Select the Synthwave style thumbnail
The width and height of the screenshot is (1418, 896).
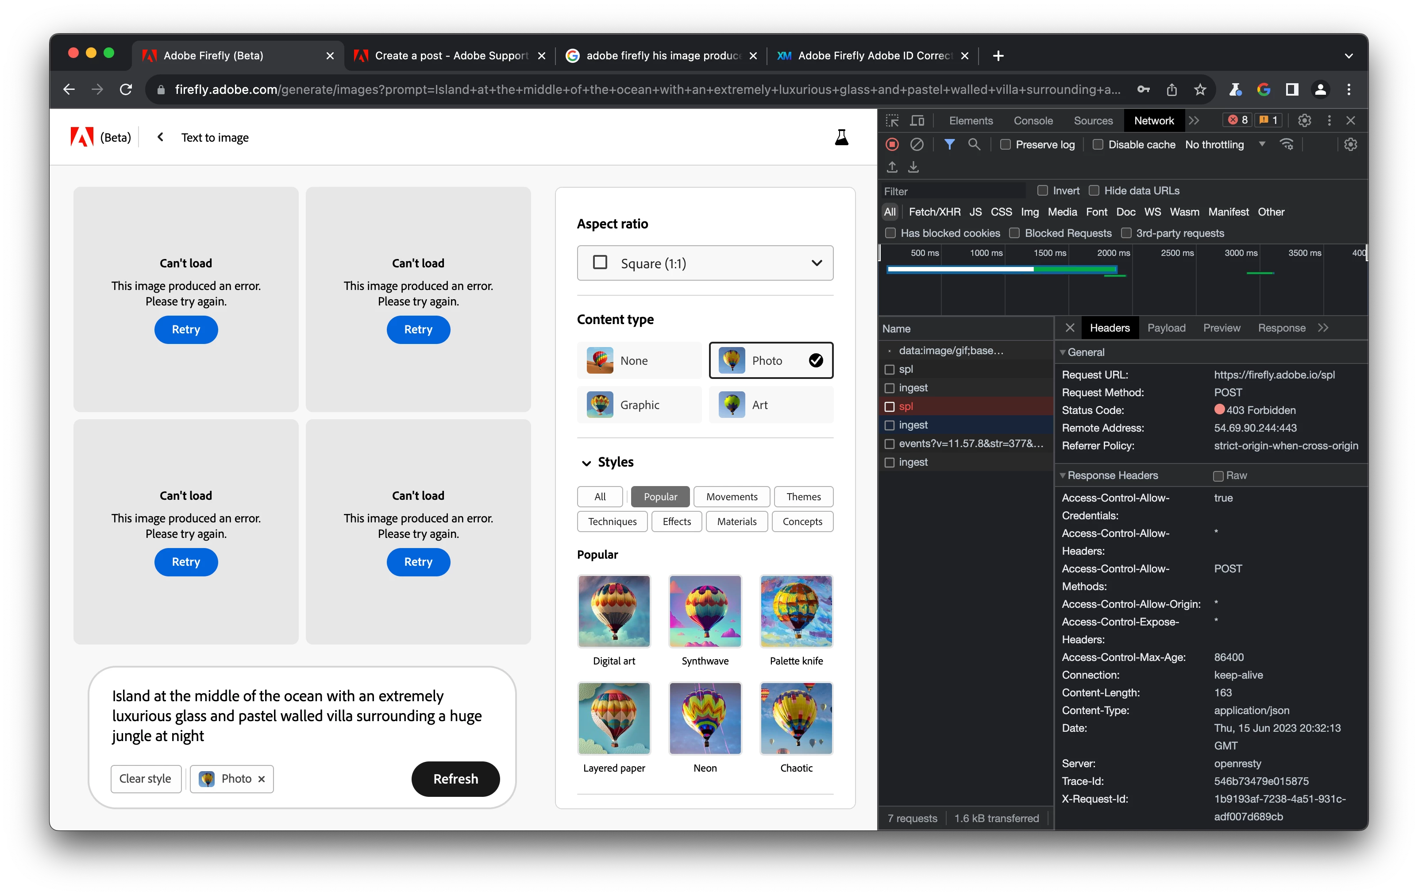(705, 611)
